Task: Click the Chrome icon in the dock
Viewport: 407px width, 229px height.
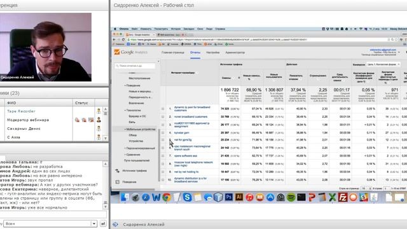Action: click(167, 197)
